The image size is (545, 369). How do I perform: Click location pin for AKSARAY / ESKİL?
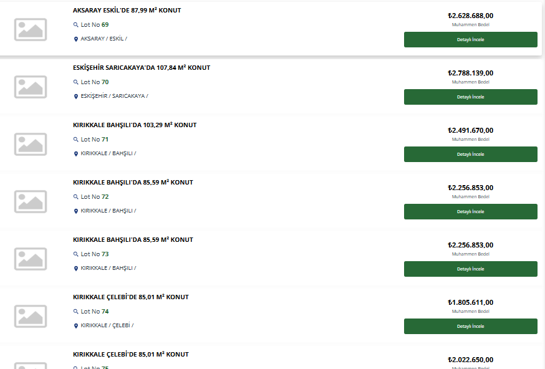pyautogui.click(x=76, y=39)
